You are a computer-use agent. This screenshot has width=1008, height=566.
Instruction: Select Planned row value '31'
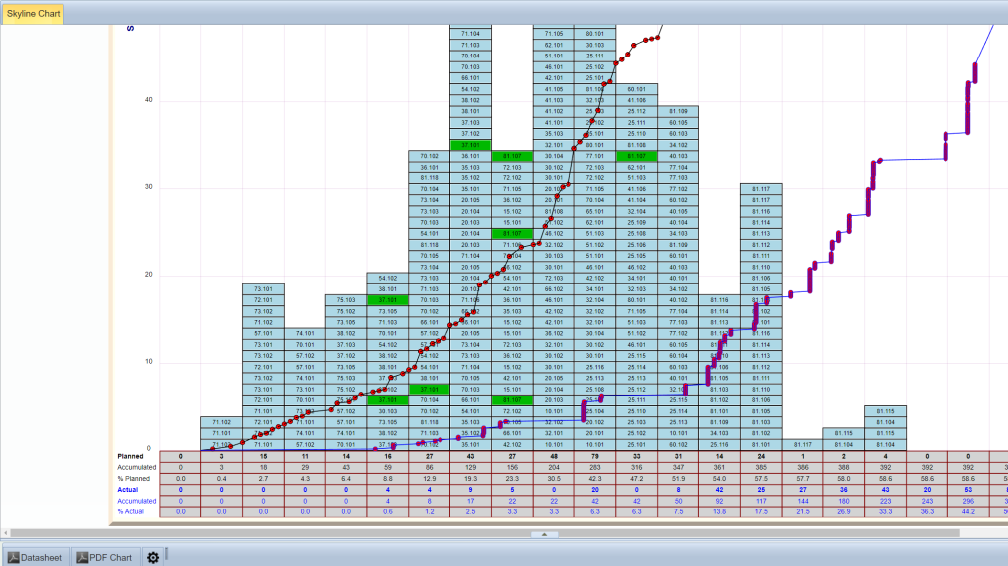(678, 456)
